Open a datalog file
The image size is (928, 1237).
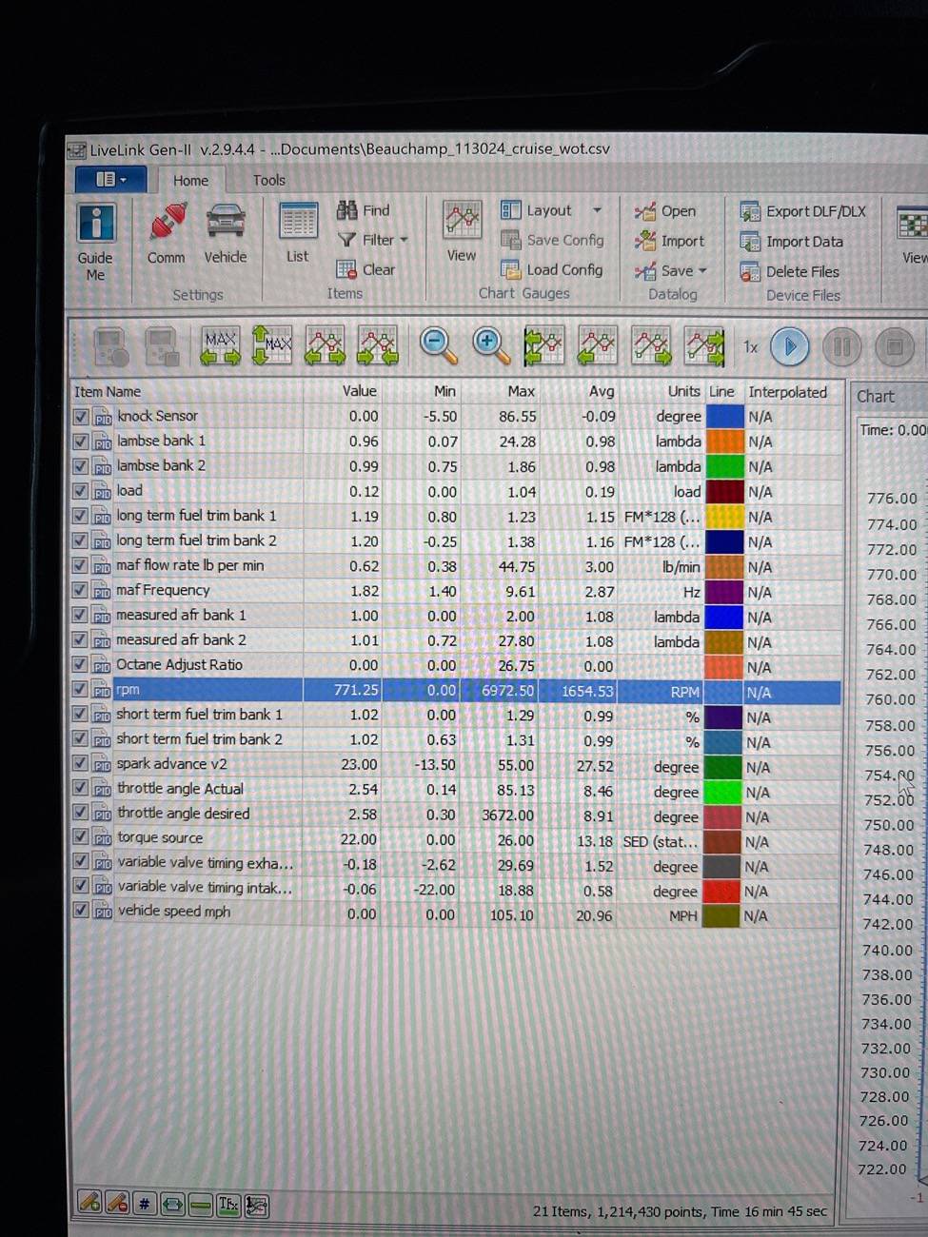point(665,211)
